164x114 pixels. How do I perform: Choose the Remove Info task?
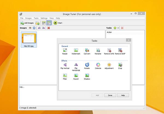109,51
